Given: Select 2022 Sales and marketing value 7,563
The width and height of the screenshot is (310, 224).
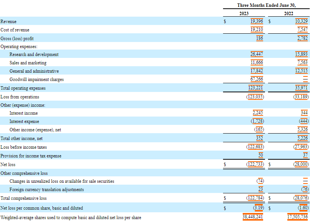Looking at the screenshot, I should click(302, 62).
